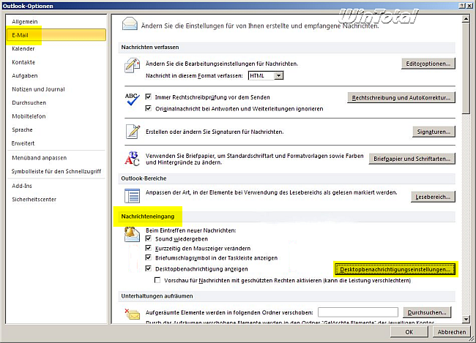Click the ABC spell check icon
Viewport: 476px width, 343px height.
tap(133, 99)
